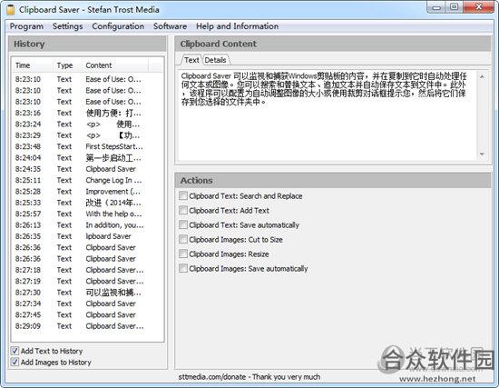499x388 pixels.
Task: Minimize the Clipboard Saver window
Action: [x=436, y=7]
